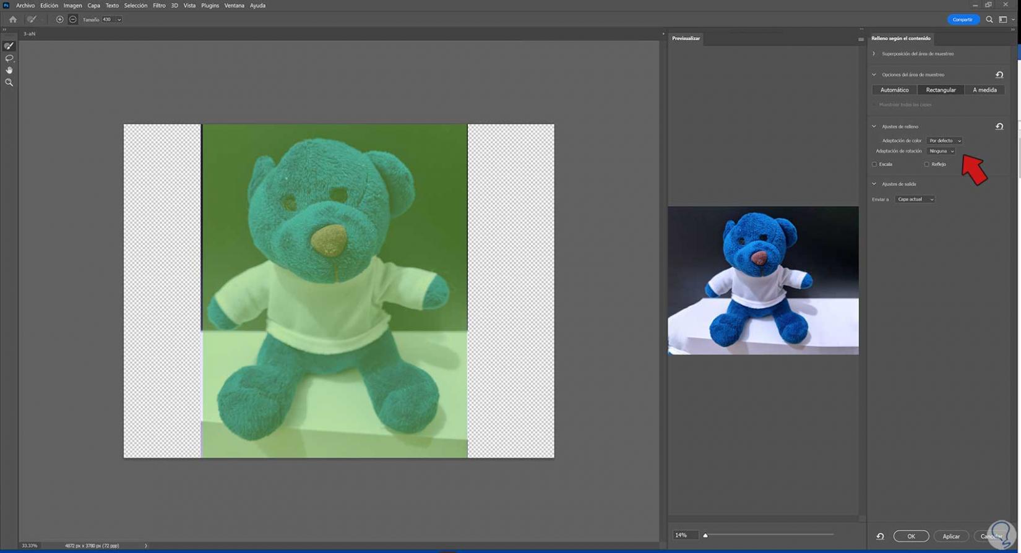This screenshot has width=1021, height=553.
Task: Select the Sampling Brush tool in left toolbar
Action: coord(9,46)
